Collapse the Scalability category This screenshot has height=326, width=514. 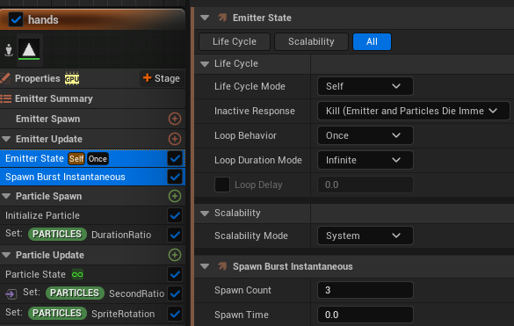click(205, 214)
